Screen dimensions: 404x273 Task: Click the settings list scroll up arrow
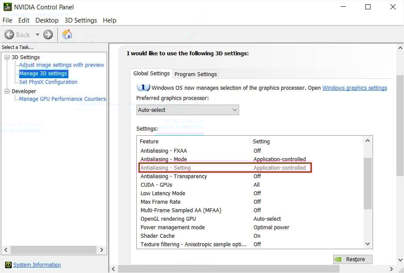pos(367,141)
